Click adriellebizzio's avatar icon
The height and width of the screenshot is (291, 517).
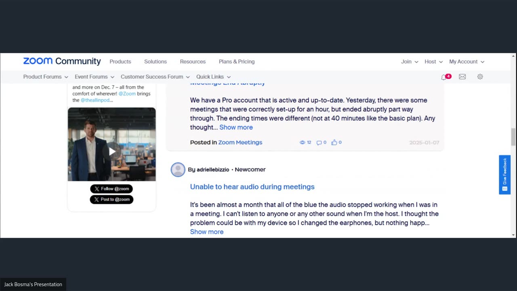(x=178, y=170)
